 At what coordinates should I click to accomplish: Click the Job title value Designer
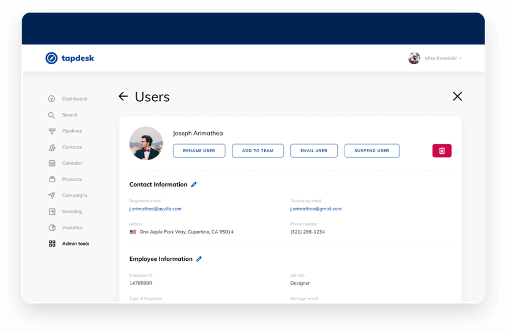pos(300,283)
